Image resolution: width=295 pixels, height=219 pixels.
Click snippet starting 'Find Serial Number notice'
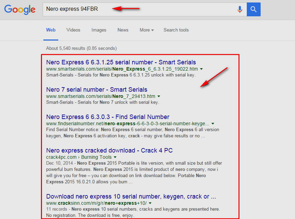click(x=133, y=133)
